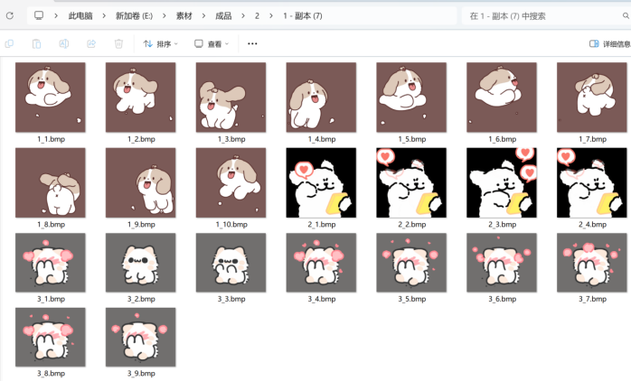Click the file name label 1_7.bmp
Image resolution: width=631 pixels, height=381 pixels.
593,139
